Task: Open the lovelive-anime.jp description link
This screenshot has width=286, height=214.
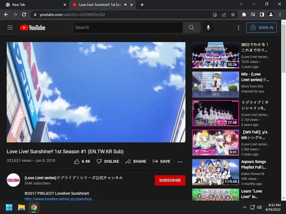Action: click(60, 199)
